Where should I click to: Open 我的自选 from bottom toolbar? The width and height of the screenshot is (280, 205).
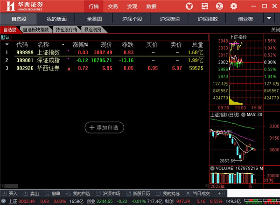coord(77,194)
